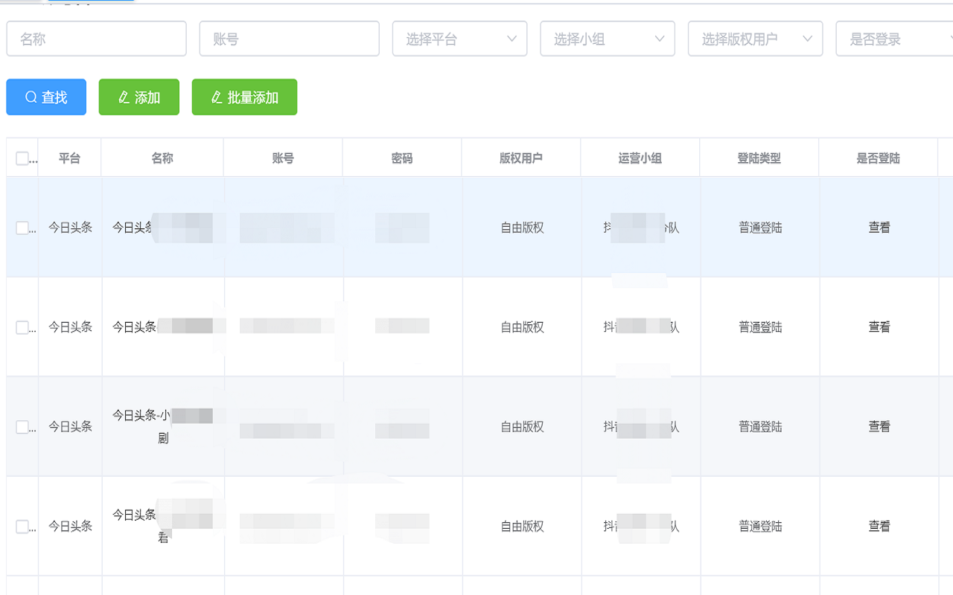The width and height of the screenshot is (953, 595).
Task: Click the 版权用户 column header
Action: pyautogui.click(x=521, y=158)
